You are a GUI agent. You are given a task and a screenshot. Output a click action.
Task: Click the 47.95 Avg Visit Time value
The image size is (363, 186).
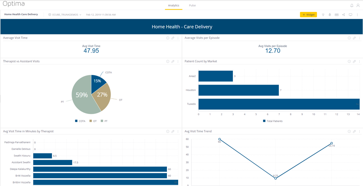click(x=91, y=51)
